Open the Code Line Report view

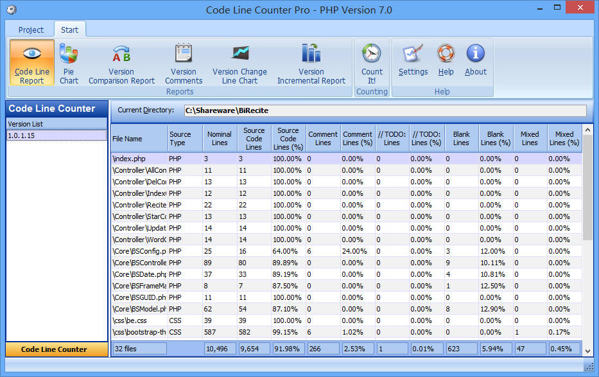click(31, 62)
